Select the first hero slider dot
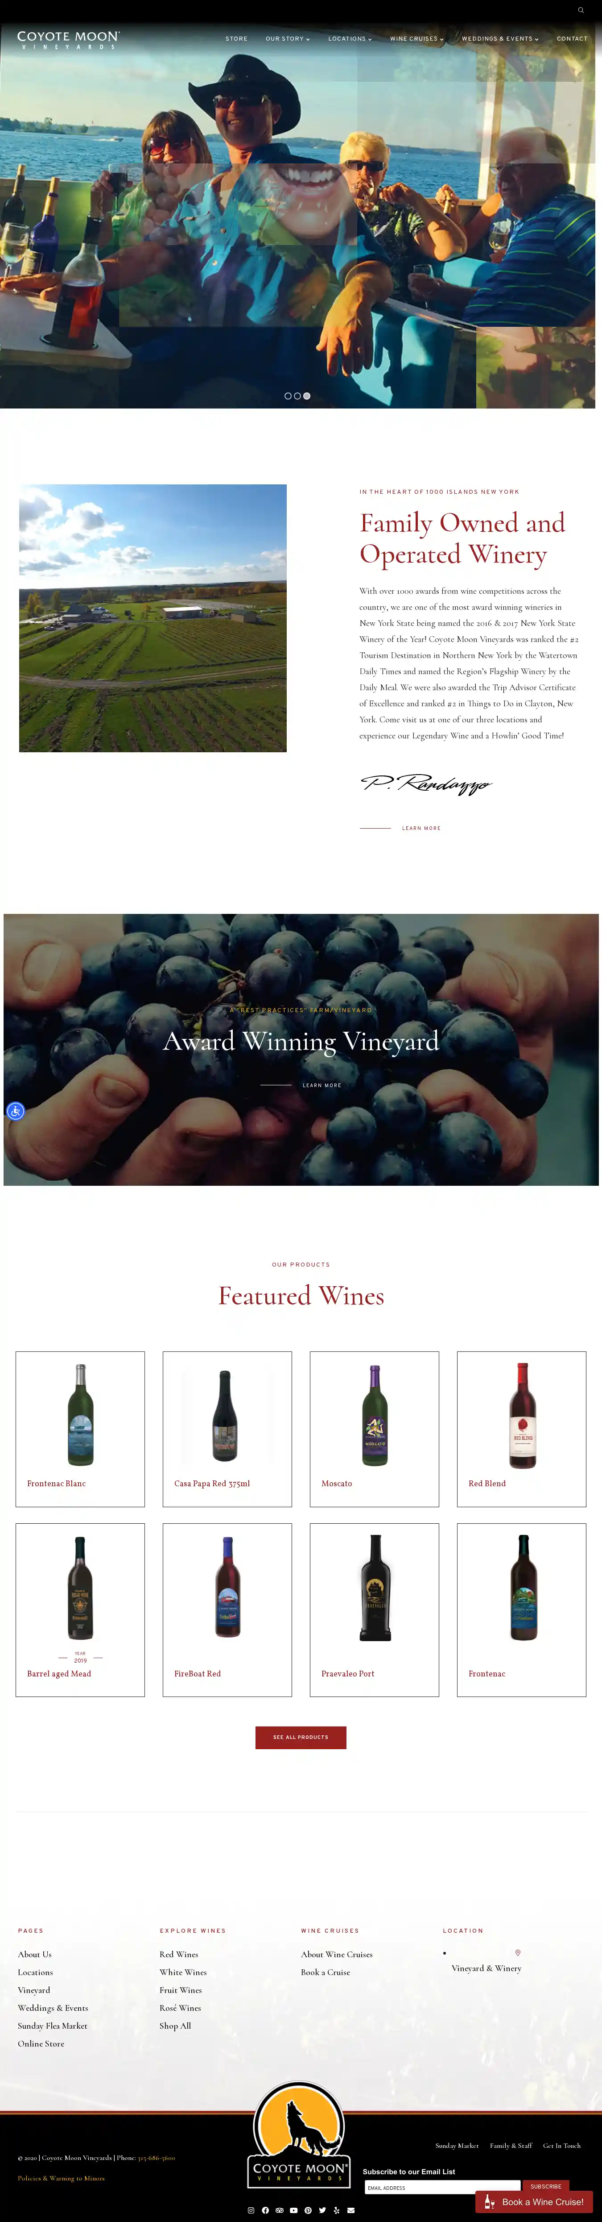The height and width of the screenshot is (2222, 602). click(288, 396)
